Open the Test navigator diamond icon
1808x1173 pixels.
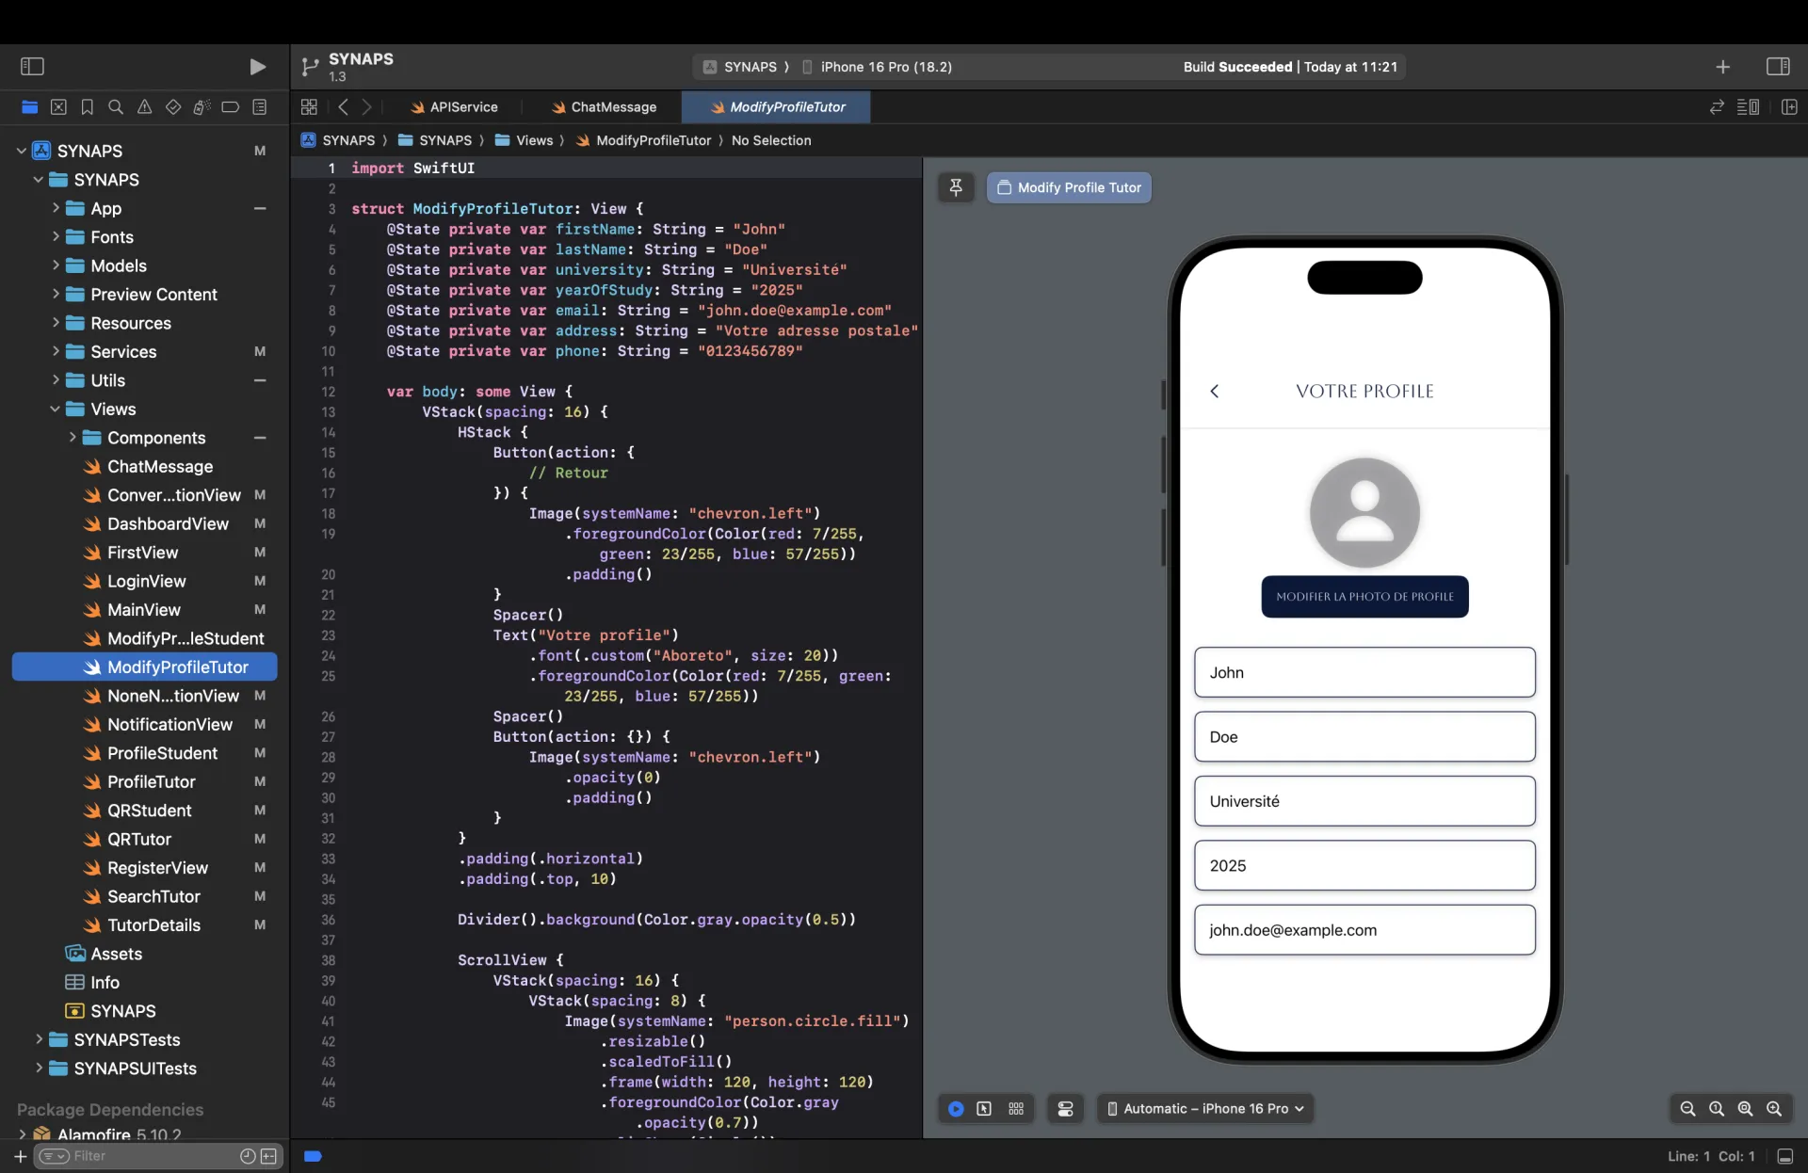tap(173, 107)
